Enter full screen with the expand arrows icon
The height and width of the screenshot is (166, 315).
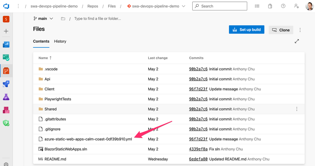coord(297,41)
